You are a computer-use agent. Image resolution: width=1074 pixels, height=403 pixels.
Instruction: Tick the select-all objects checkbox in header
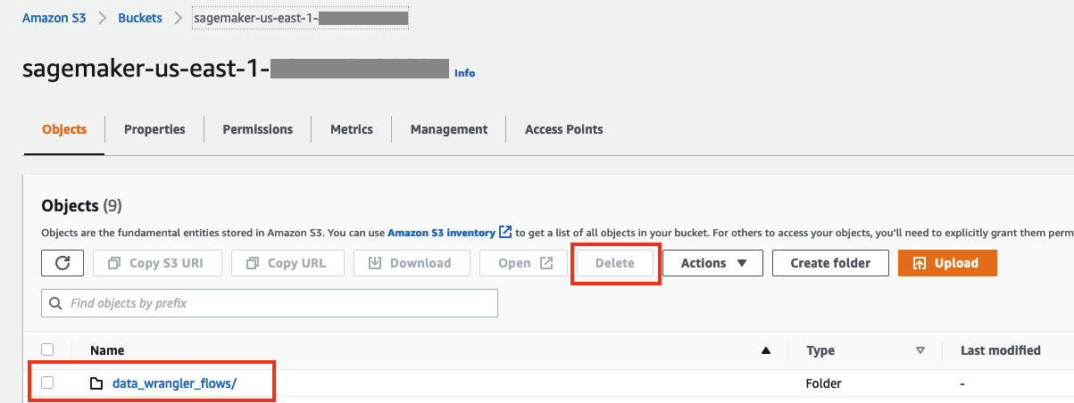48,350
